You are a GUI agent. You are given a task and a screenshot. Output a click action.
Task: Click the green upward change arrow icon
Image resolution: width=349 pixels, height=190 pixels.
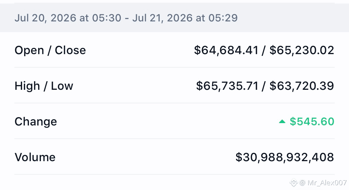tap(282, 121)
